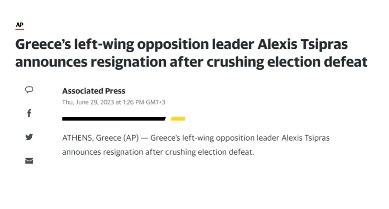Screen dimensions: 389x209
Task: Click headline word 'announces' on second line
Action: coord(51,62)
